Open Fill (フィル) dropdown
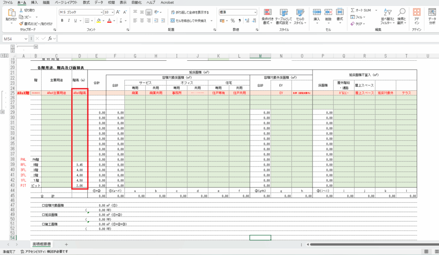Image resolution: width=439 pixels, height=255 pixels. [358, 17]
